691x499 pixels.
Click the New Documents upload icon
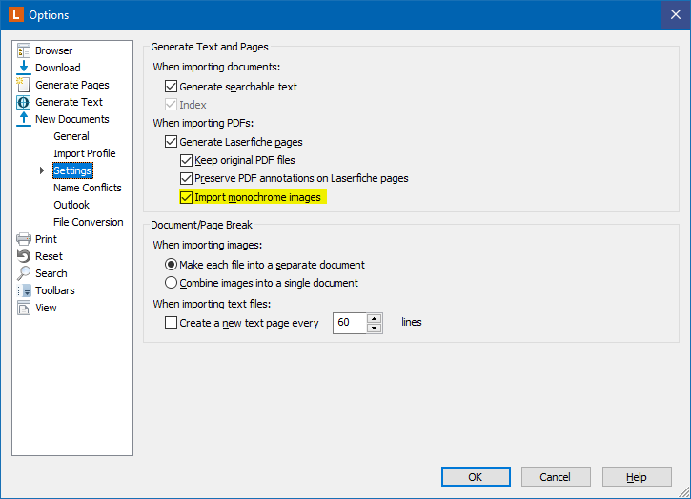point(24,119)
